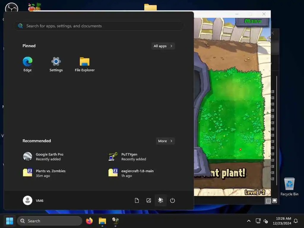
Task: Switch File Explorer to details view icon
Action: [x=268, y=201]
